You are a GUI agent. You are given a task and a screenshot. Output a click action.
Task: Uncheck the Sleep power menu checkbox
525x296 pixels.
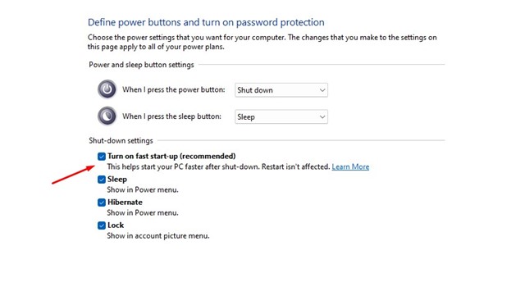pos(102,180)
